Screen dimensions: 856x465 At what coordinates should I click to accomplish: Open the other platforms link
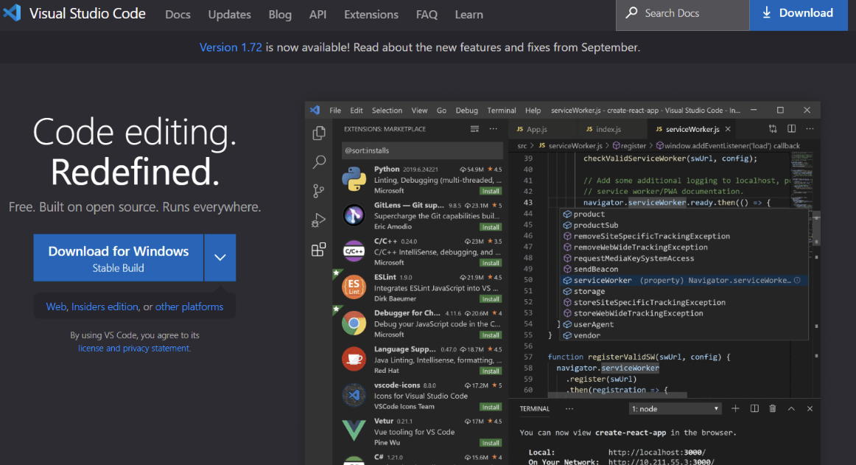pos(189,307)
